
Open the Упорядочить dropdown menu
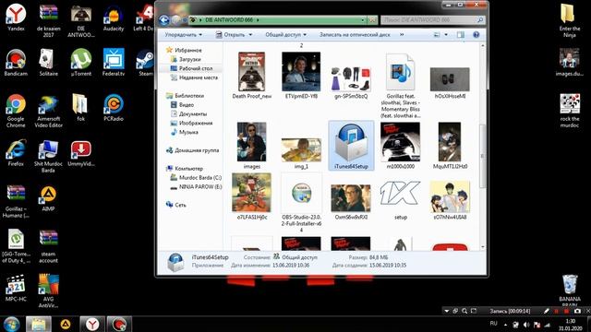(x=184, y=35)
